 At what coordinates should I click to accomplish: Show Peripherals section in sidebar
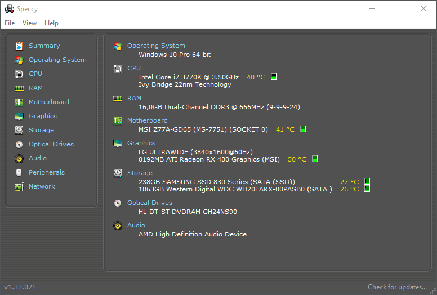[47, 172]
